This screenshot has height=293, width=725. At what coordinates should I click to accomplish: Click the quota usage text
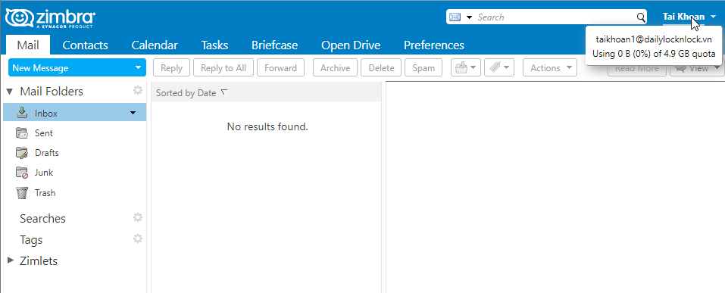pos(654,54)
